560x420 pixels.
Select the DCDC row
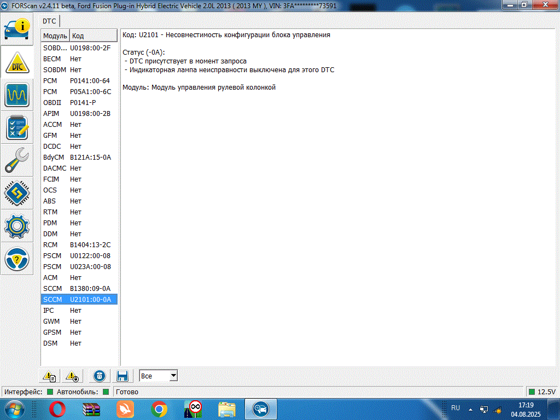79,147
